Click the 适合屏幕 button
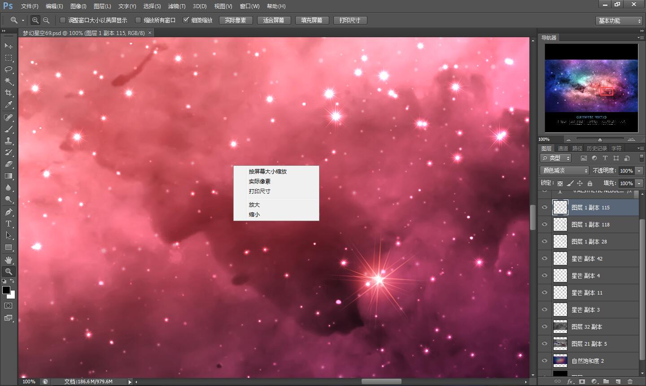This screenshot has width=646, height=386. [274, 21]
